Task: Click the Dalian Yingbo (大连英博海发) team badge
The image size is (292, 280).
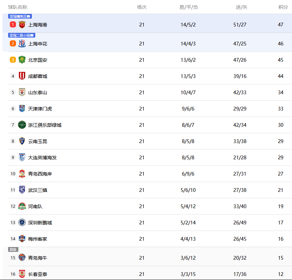Action: [x=22, y=158]
